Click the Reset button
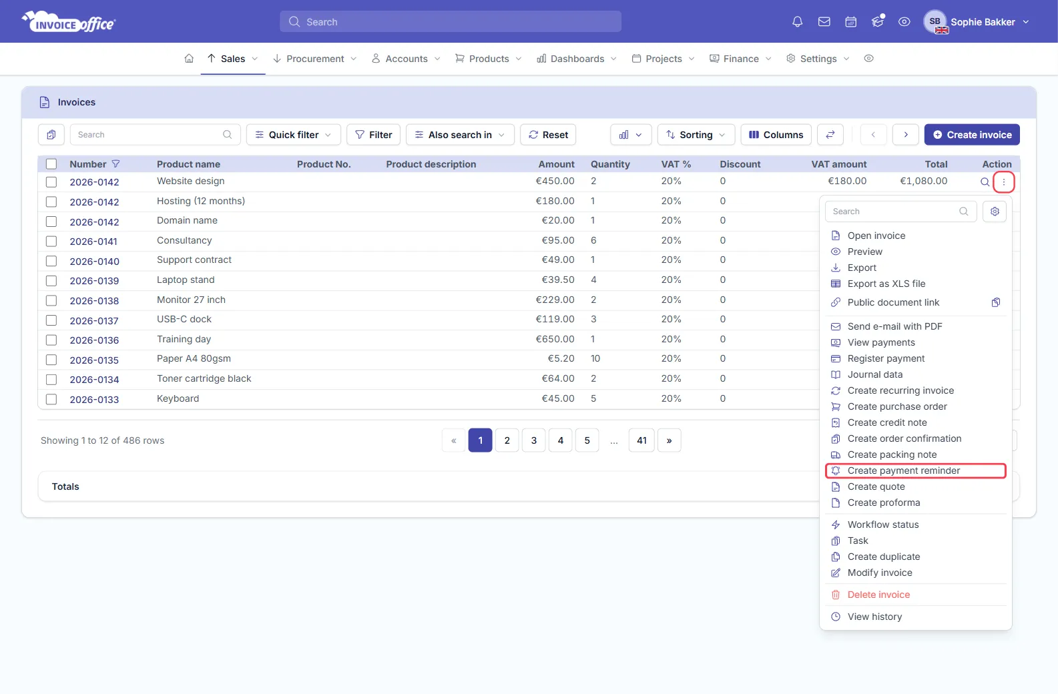This screenshot has height=694, width=1058. pos(548,135)
